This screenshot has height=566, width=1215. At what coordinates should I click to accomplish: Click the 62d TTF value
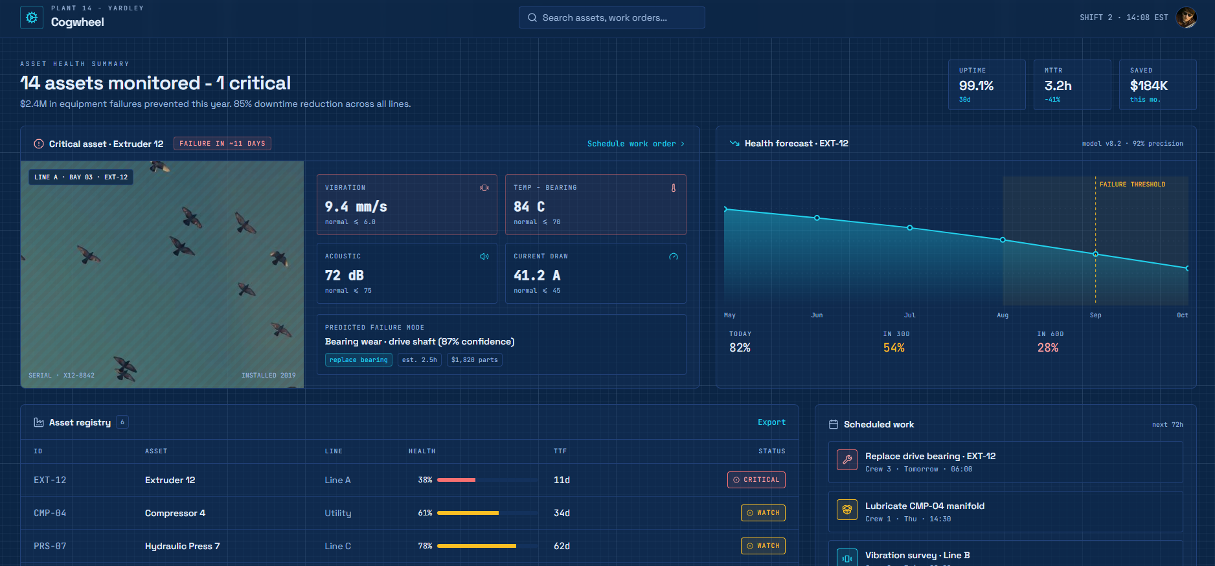[x=562, y=546]
